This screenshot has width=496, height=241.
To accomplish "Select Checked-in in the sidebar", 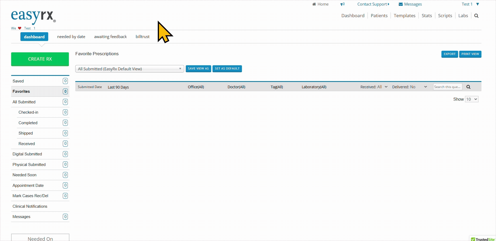I will click(28, 112).
